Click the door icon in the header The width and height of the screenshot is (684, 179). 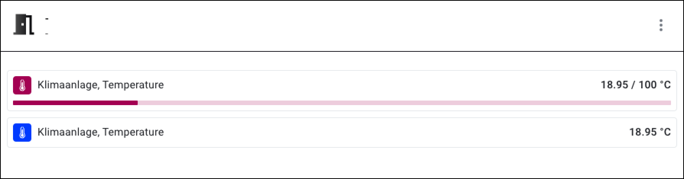pyautogui.click(x=24, y=25)
